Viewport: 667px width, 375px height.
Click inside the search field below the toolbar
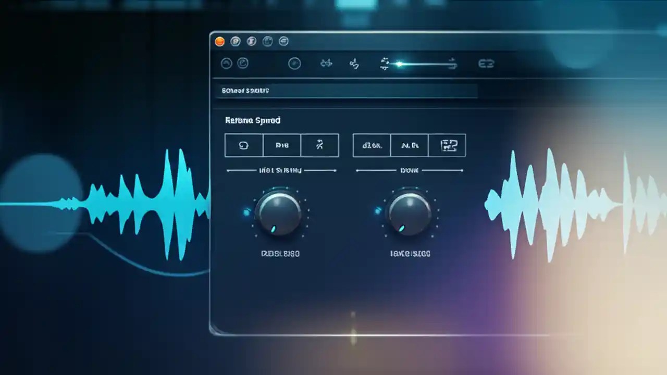click(347, 90)
